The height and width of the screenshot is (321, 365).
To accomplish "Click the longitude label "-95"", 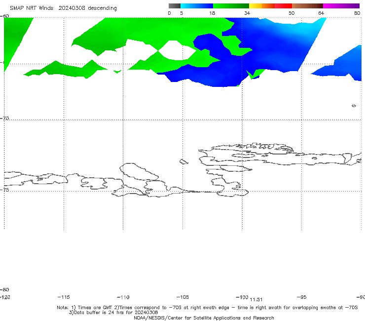I will pos(302,297).
